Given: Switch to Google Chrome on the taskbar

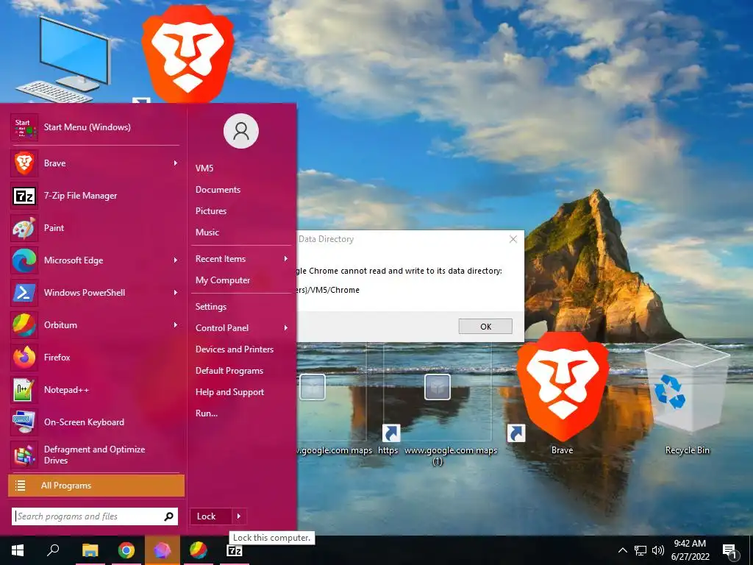Looking at the screenshot, I should (x=126, y=550).
